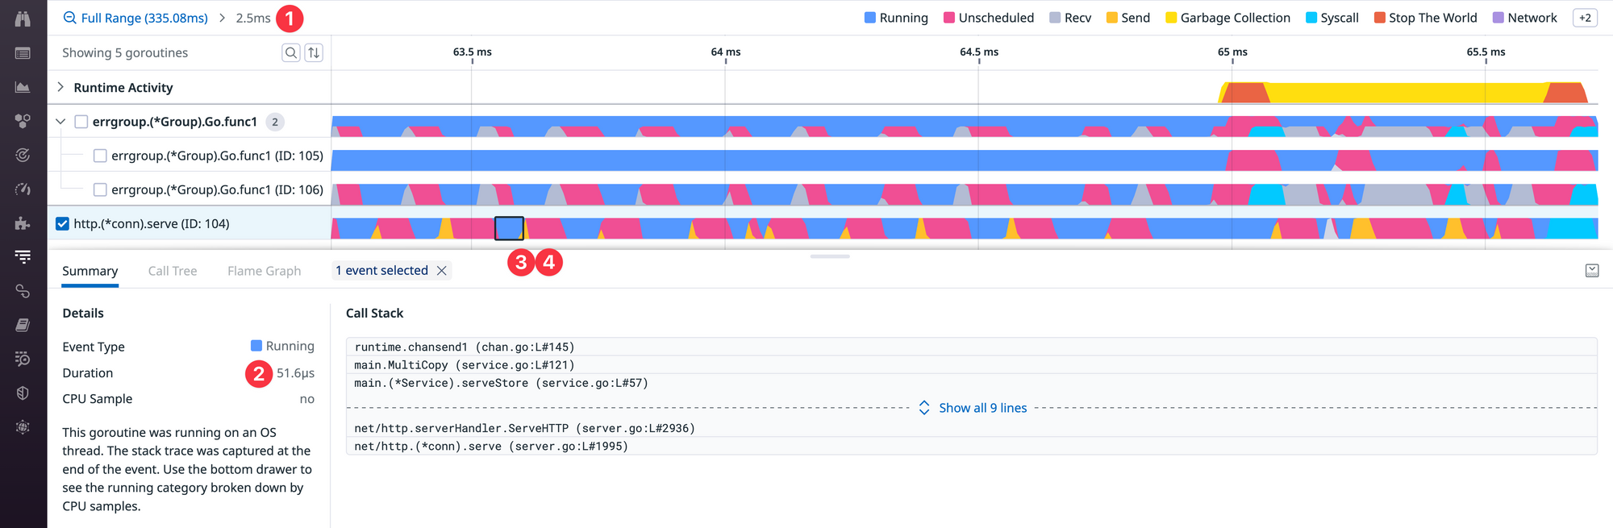
Task: Open the hexagons infrastructure icon in sidebar
Action: (x=23, y=121)
